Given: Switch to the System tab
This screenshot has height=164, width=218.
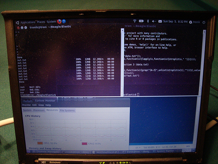Looking at the screenshot, I should [27, 110].
